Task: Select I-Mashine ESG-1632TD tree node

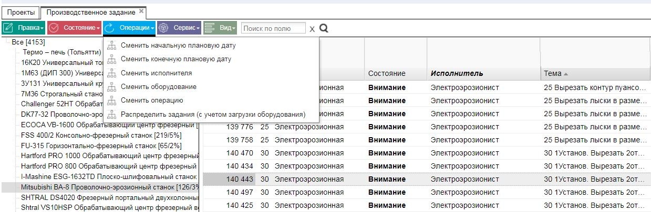Action: (x=110, y=177)
